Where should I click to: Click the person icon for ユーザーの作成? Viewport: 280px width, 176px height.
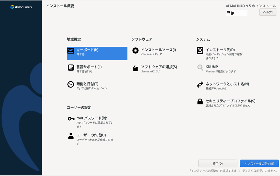71,136
